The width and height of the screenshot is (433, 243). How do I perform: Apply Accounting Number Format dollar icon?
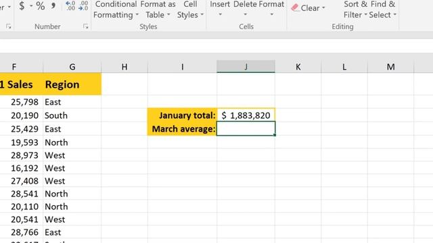coord(22,5)
